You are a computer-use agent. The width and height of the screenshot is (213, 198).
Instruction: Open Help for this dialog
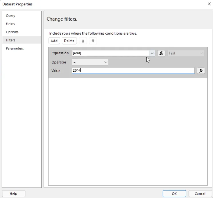(x=13, y=193)
